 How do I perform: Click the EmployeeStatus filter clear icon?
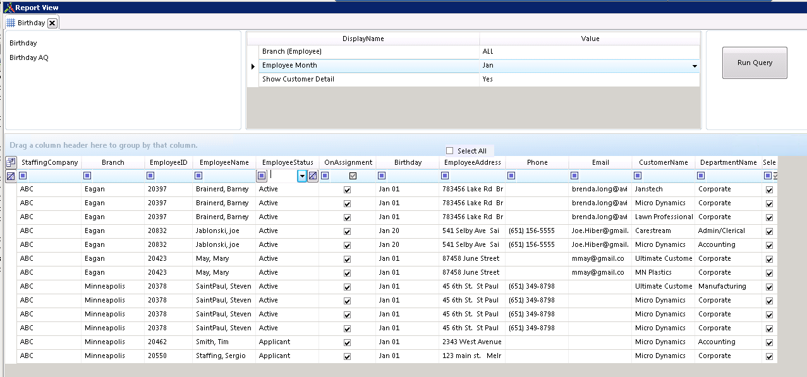pos(312,176)
